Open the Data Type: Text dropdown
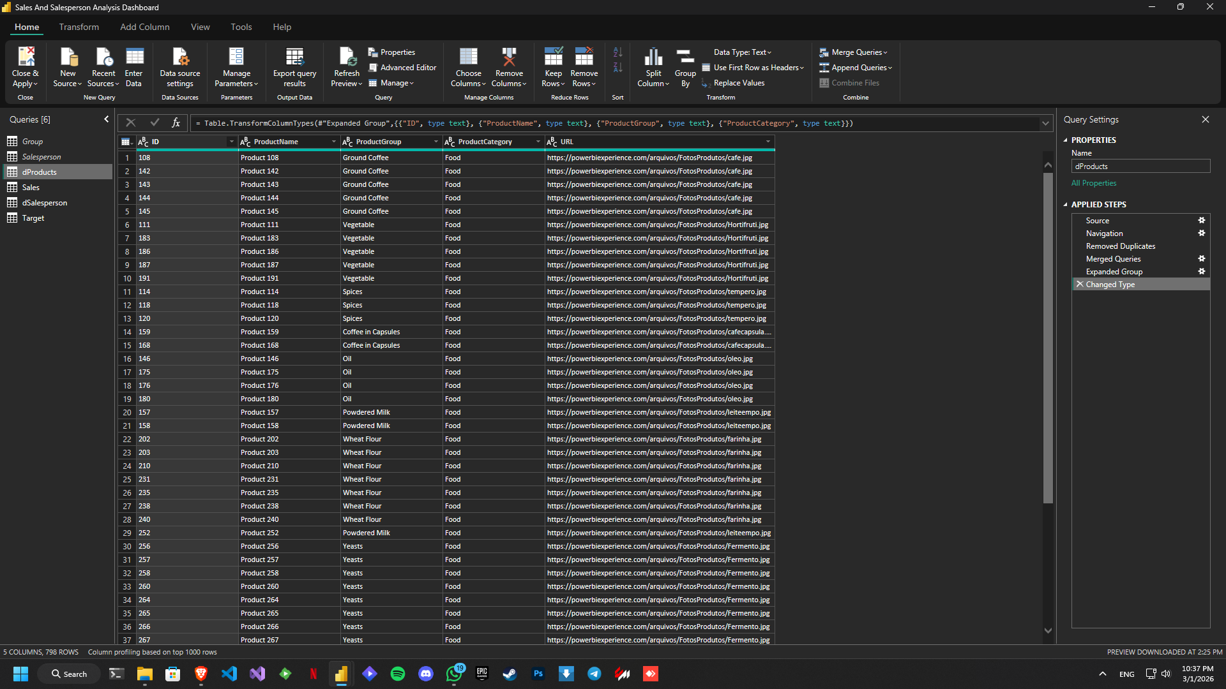This screenshot has width=1226, height=689. click(x=742, y=52)
